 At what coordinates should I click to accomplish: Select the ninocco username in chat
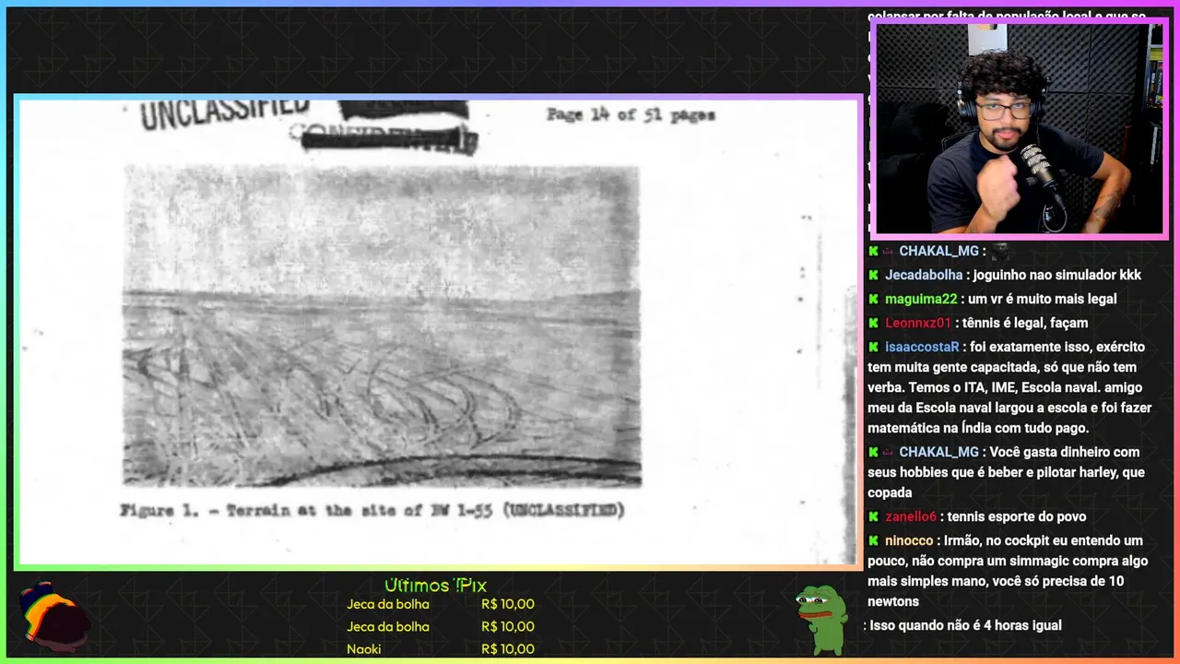point(909,540)
